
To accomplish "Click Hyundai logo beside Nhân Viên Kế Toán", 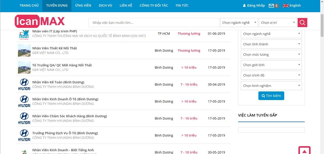I will click(24, 84).
